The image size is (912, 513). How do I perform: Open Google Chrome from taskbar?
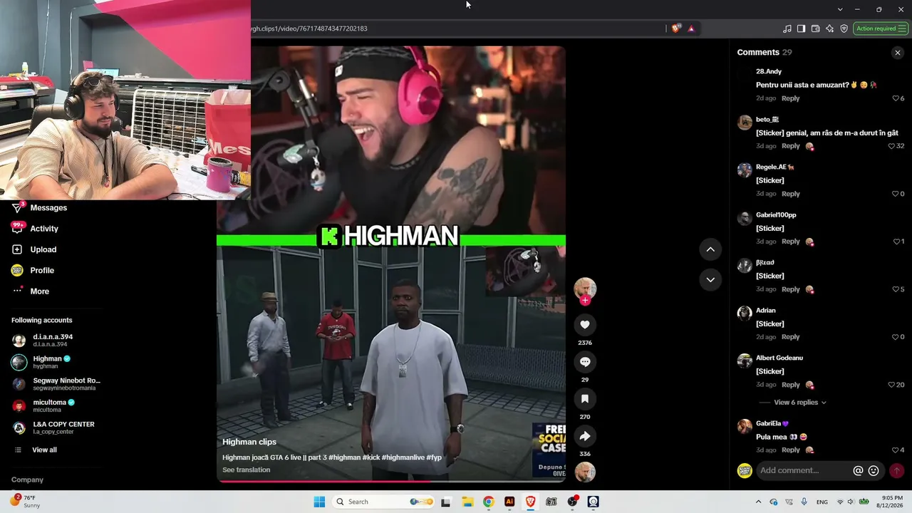coord(488,502)
